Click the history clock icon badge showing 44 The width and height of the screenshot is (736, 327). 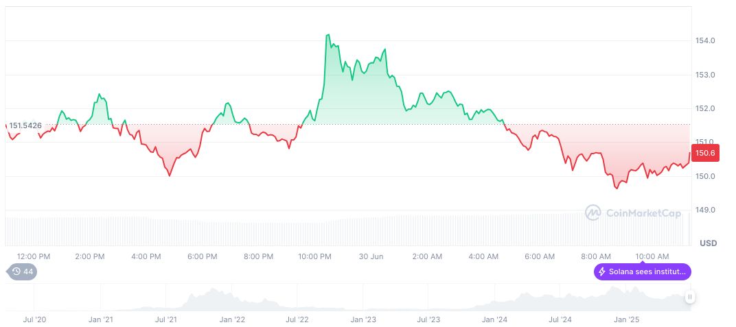pos(21,271)
